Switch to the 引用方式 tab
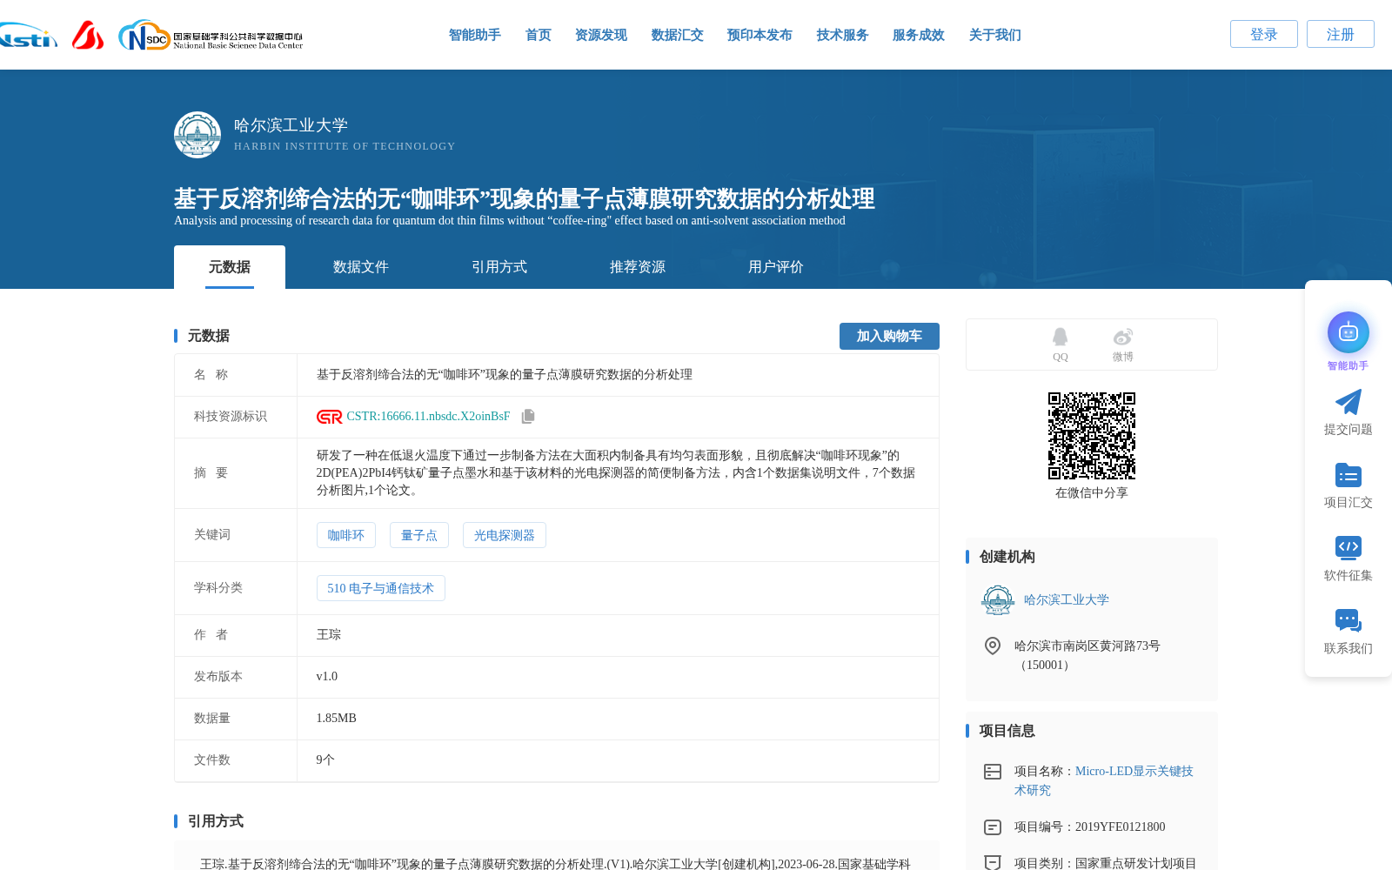The width and height of the screenshot is (1392, 870). (x=499, y=267)
